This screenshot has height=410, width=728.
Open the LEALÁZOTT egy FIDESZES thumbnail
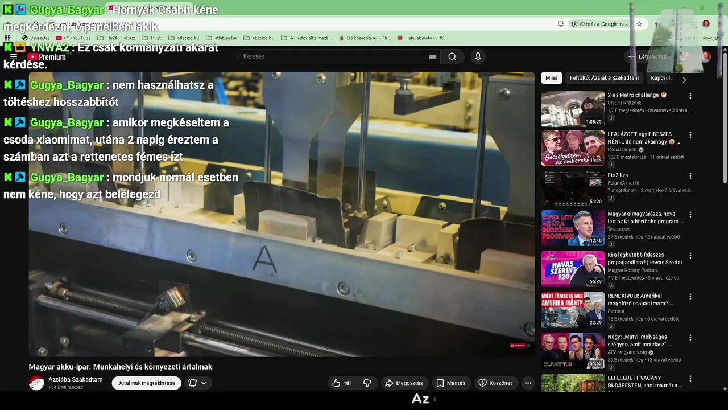click(x=573, y=148)
